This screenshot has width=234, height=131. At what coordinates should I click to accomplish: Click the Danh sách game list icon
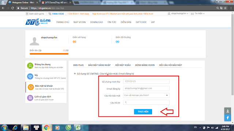coord(27,14)
